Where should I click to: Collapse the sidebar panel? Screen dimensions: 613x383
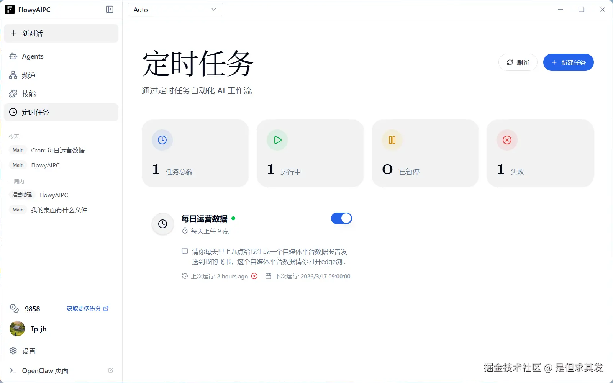[x=110, y=10]
